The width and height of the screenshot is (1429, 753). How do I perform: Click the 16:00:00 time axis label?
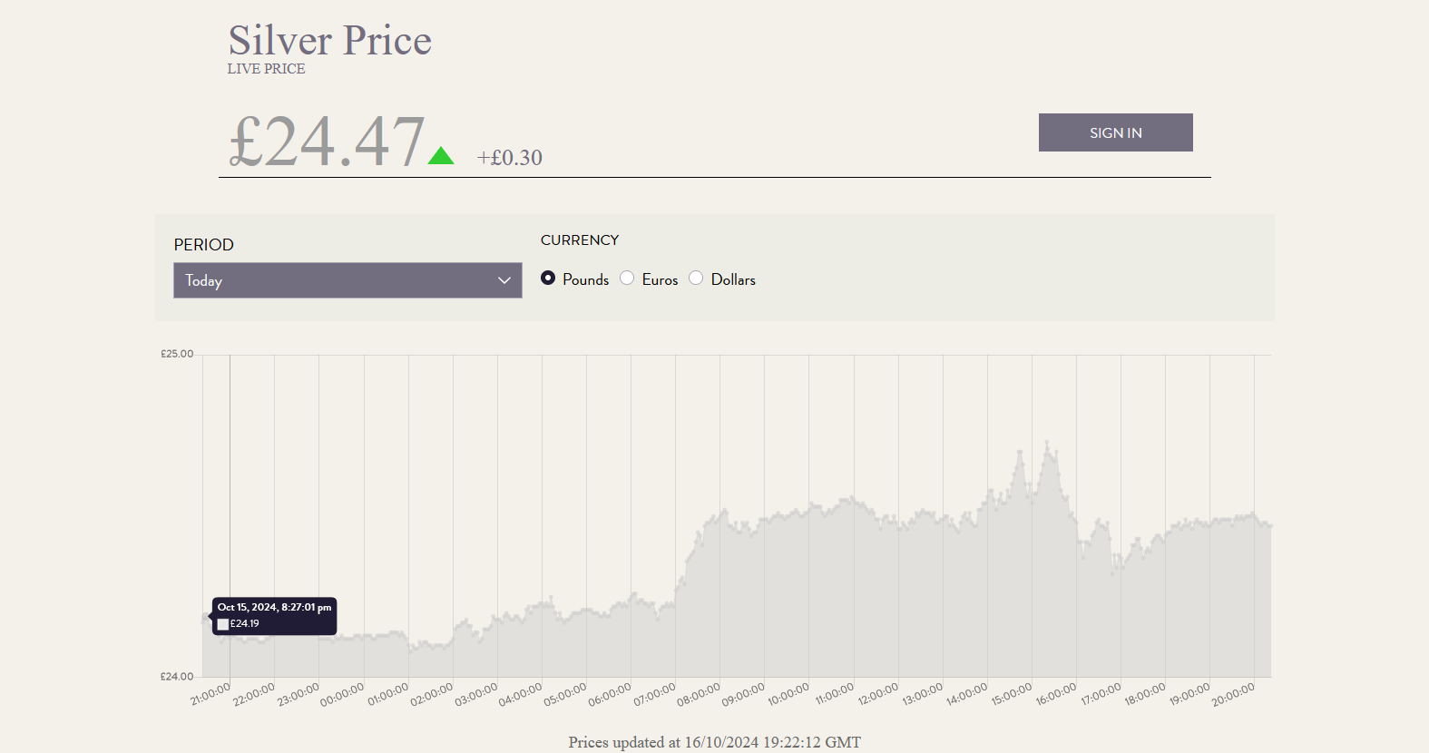click(1056, 694)
